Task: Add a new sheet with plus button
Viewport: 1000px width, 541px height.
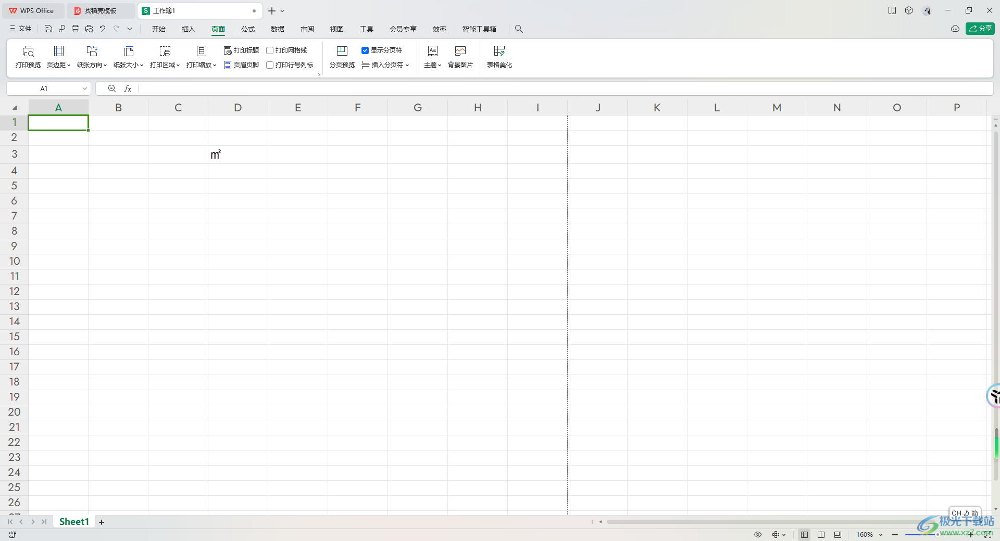Action: point(102,522)
